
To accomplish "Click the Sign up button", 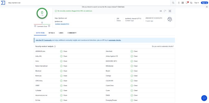I will click(204, 3).
